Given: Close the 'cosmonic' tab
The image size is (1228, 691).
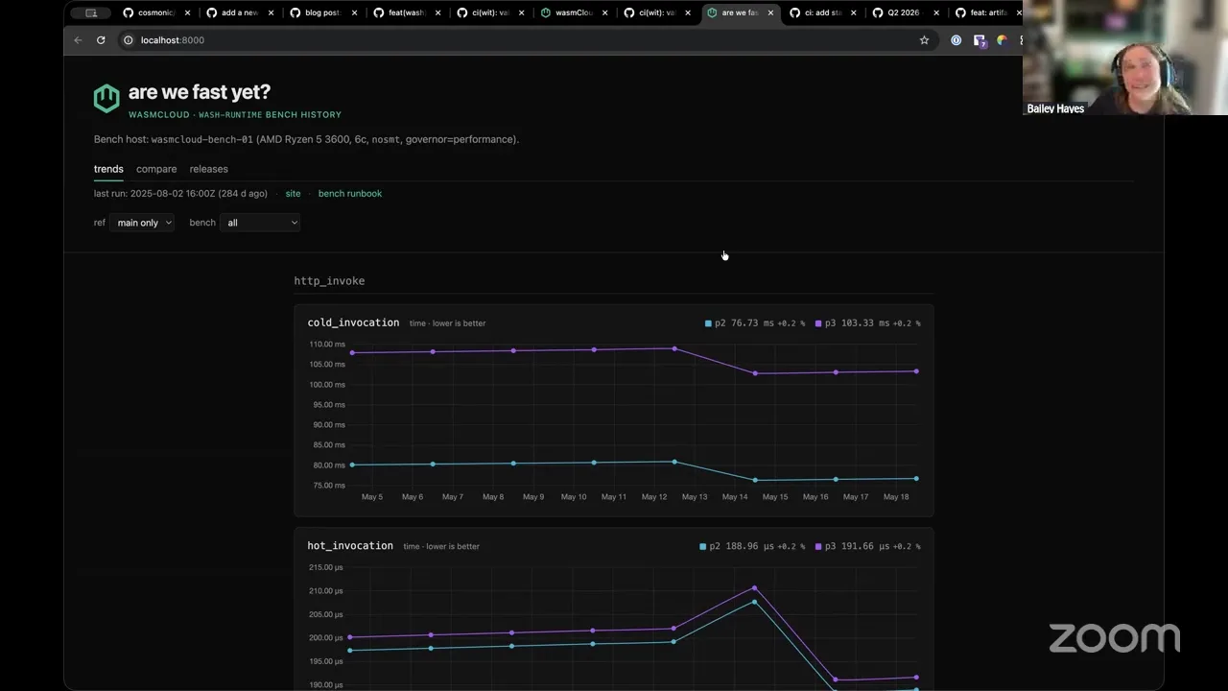Looking at the screenshot, I should pos(188,12).
